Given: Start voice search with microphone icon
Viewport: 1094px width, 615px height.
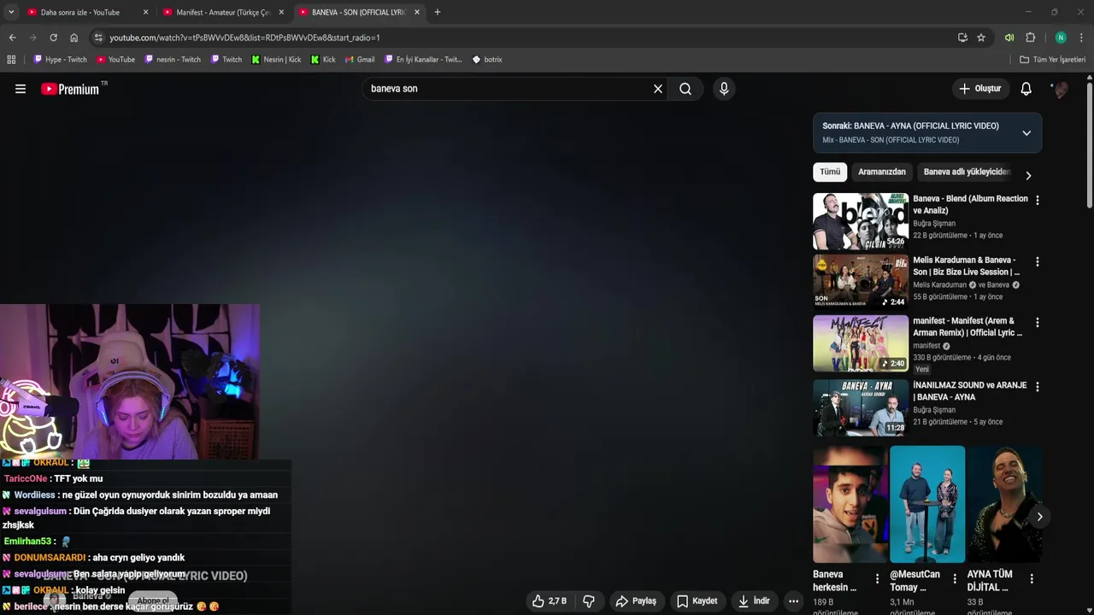Looking at the screenshot, I should coord(724,89).
